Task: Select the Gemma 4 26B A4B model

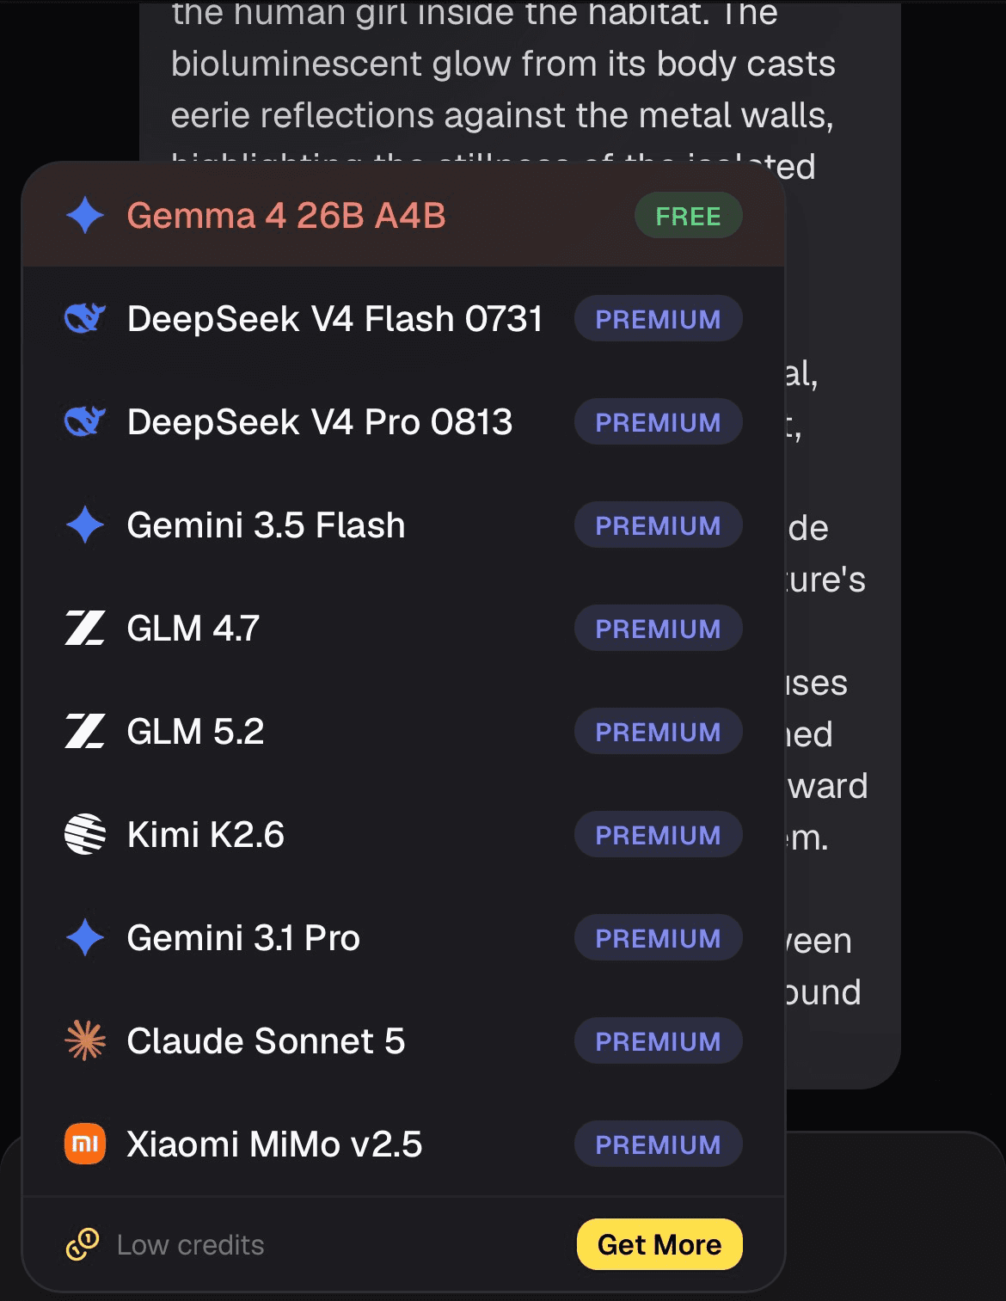Action: pyautogui.click(x=403, y=215)
